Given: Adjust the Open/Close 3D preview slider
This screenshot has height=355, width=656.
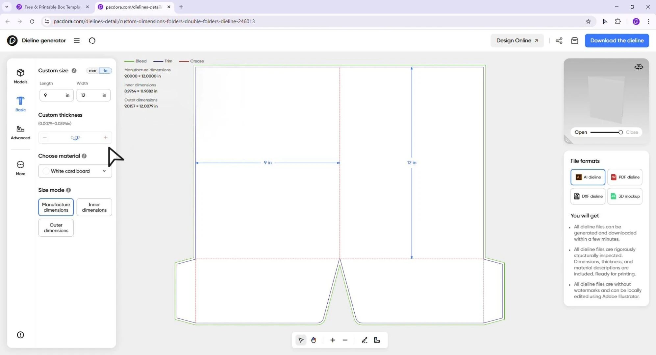Looking at the screenshot, I should point(620,132).
